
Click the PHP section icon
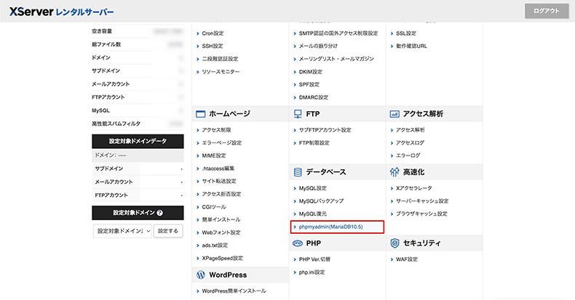click(x=298, y=243)
